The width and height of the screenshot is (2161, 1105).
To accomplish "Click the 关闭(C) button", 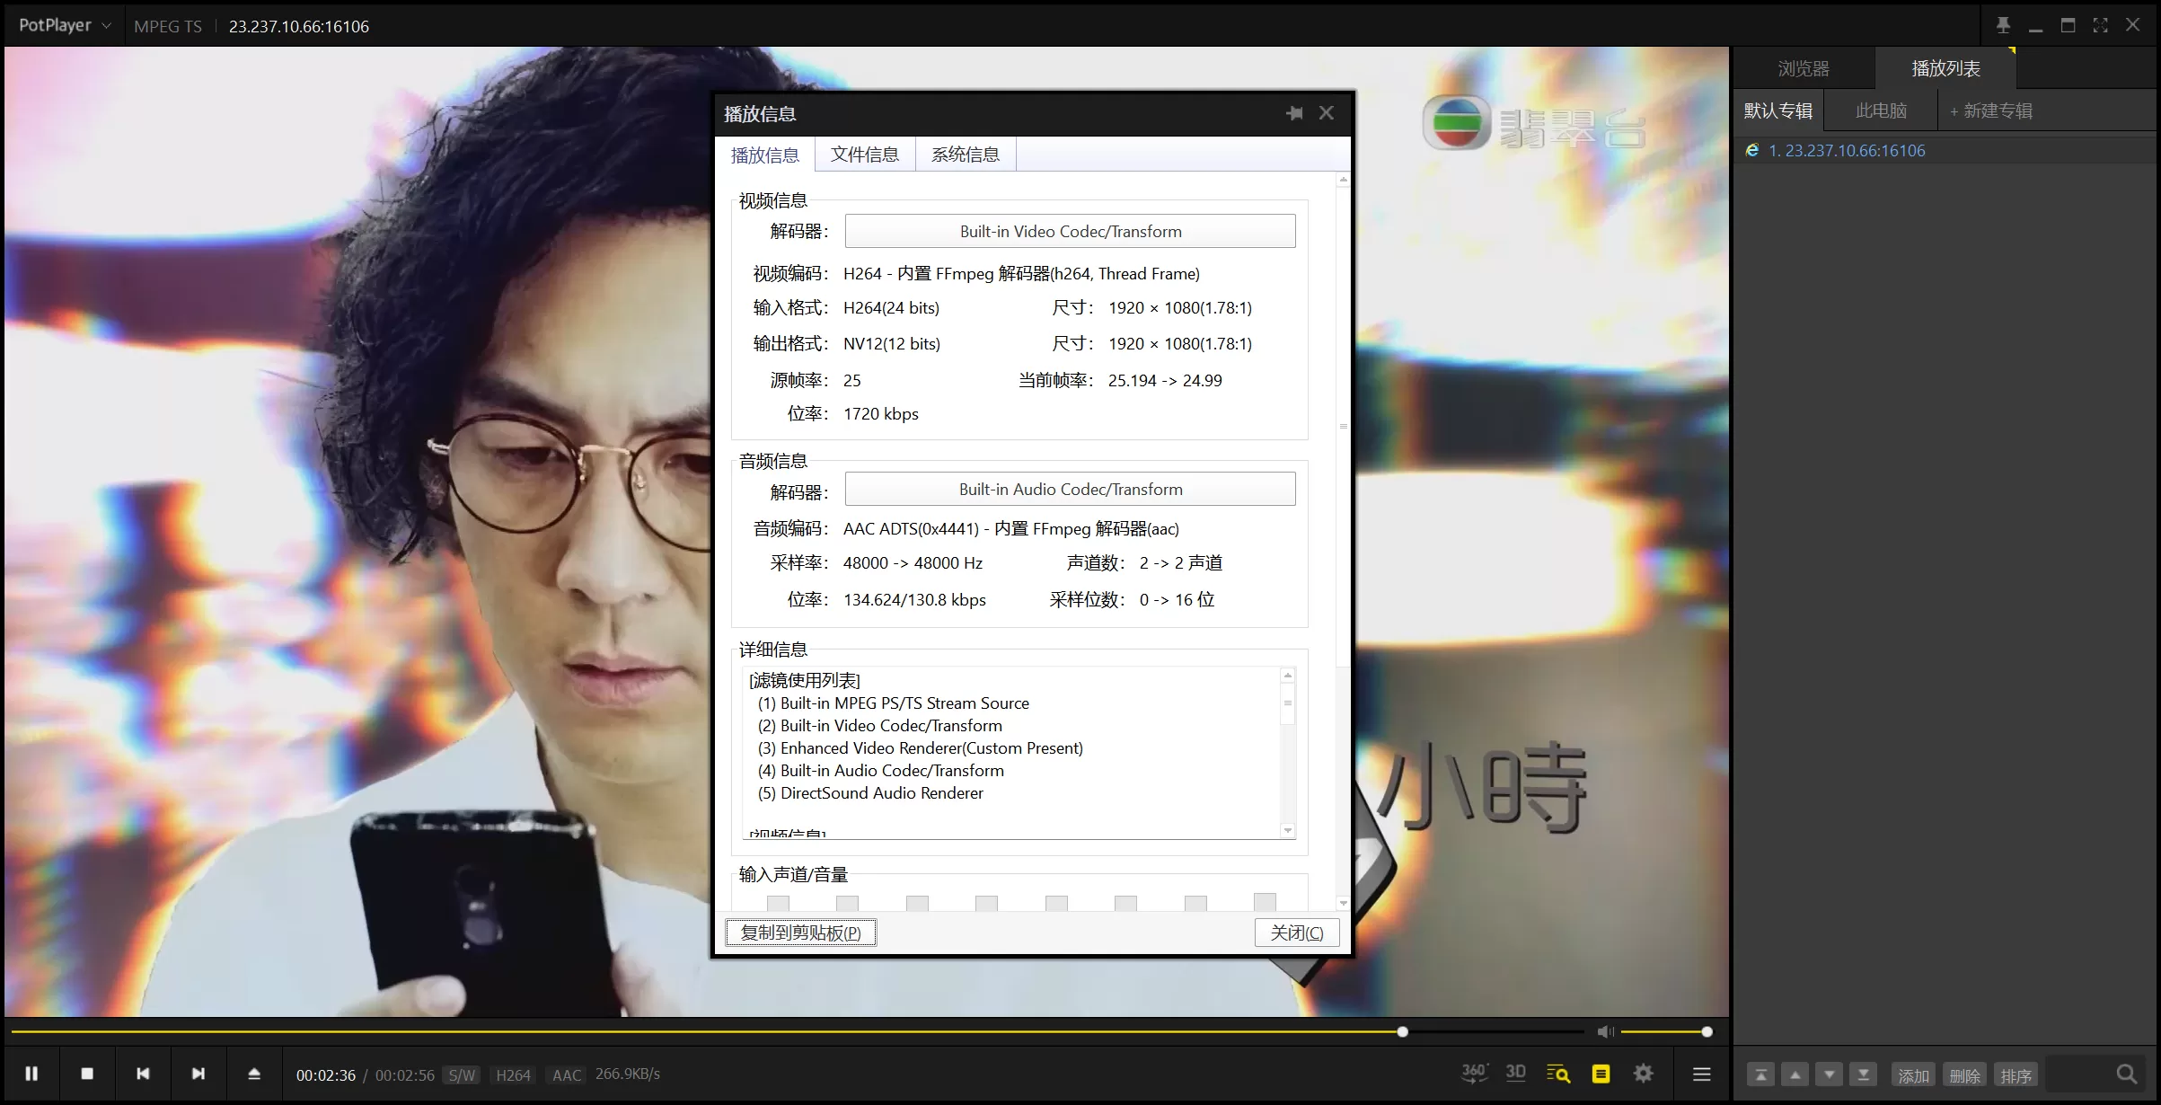I will 1297,933.
